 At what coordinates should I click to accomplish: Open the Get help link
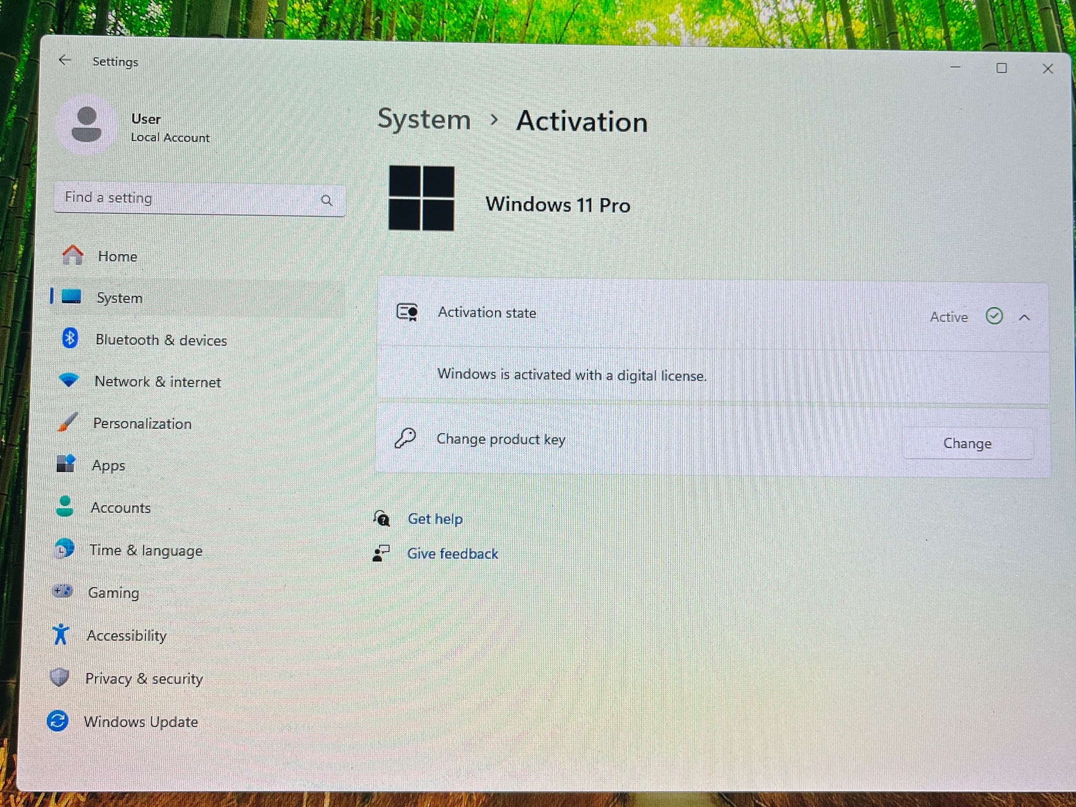pos(435,519)
